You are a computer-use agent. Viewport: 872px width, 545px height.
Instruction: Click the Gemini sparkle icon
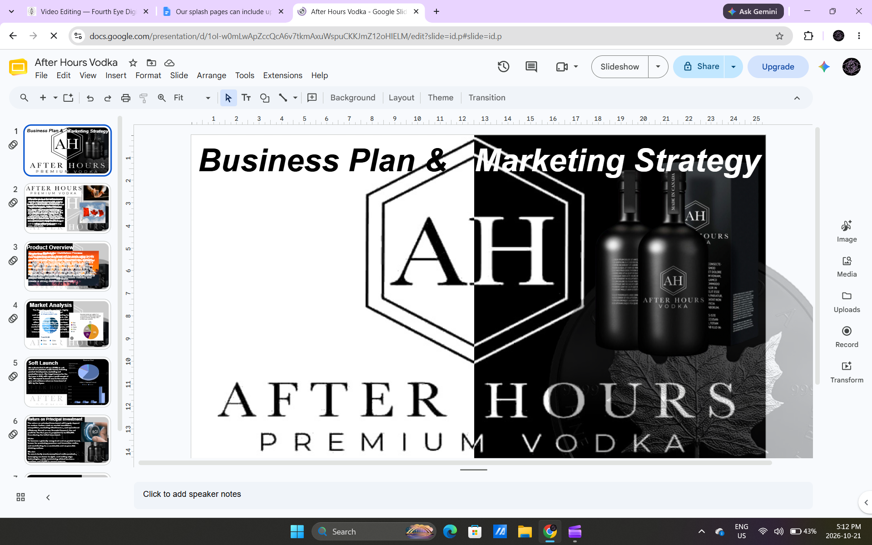click(824, 67)
